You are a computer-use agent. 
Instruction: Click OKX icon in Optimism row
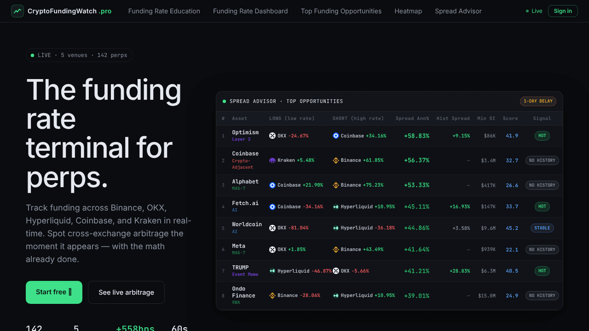point(272,136)
